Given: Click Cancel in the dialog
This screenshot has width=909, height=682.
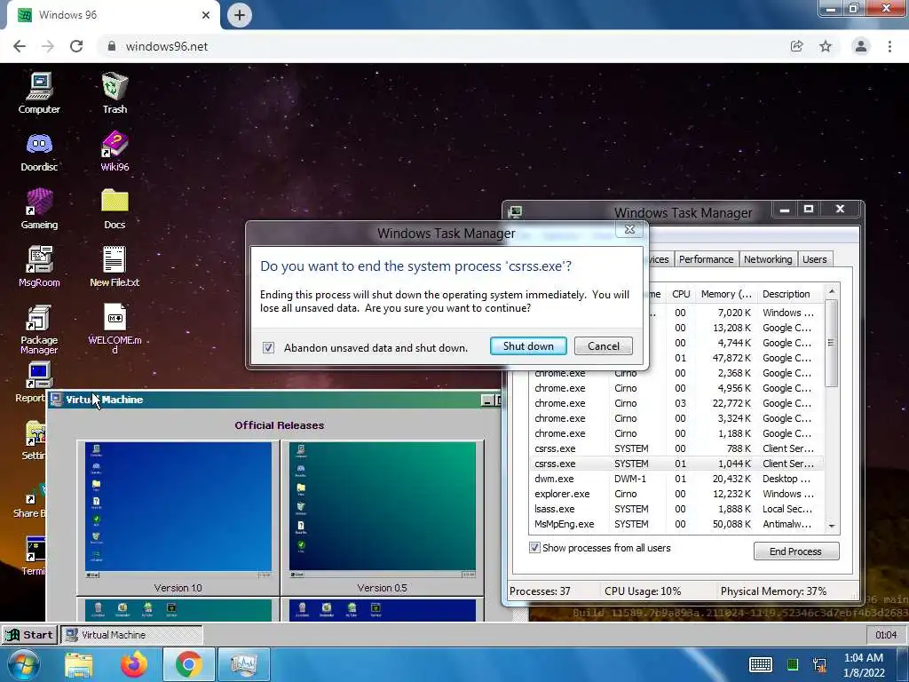Looking at the screenshot, I should point(604,345).
